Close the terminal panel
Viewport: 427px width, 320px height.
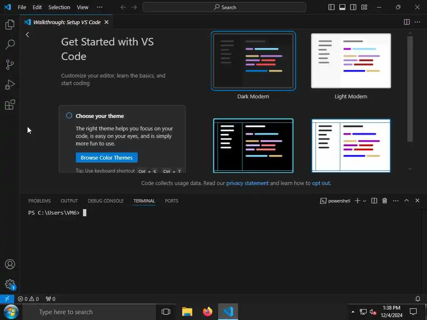(417, 200)
